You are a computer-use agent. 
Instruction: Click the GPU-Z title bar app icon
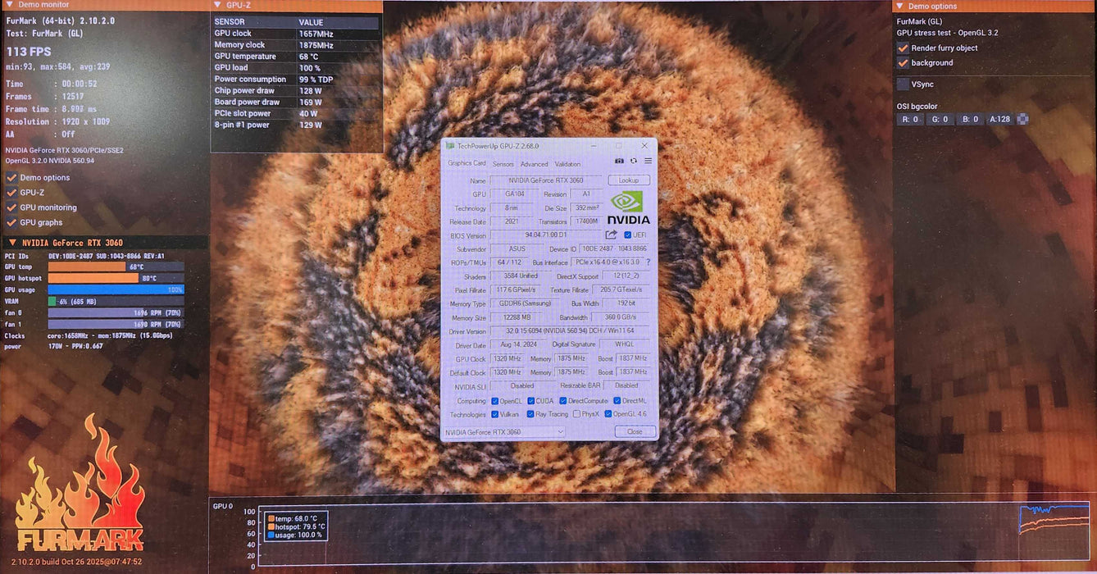click(x=450, y=146)
